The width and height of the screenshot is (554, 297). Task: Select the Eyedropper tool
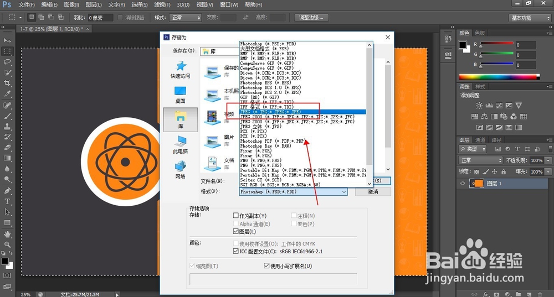click(x=7, y=94)
